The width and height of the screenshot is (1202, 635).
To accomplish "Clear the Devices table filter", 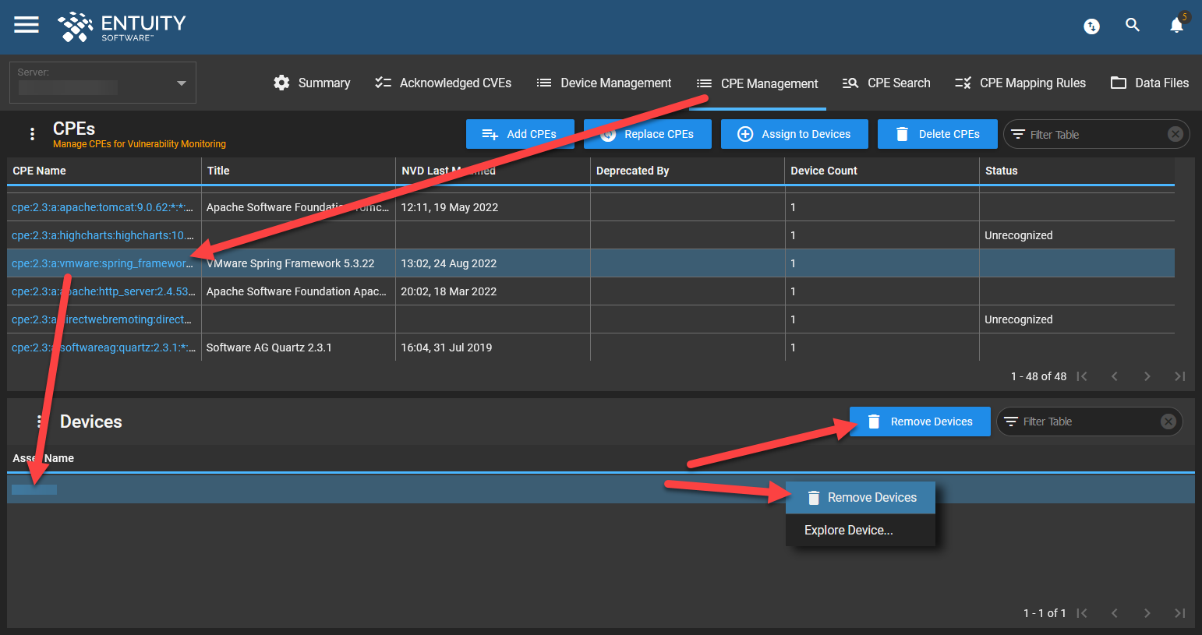I will pos(1168,422).
